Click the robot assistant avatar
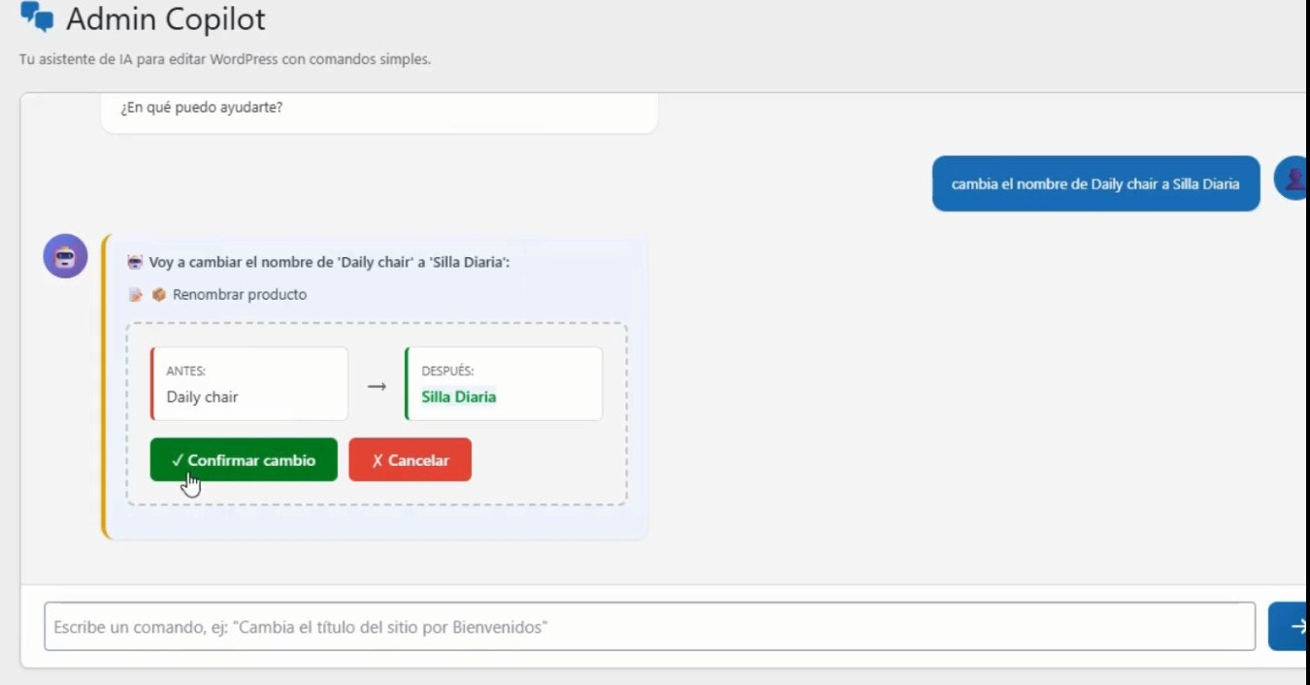 pyautogui.click(x=65, y=256)
